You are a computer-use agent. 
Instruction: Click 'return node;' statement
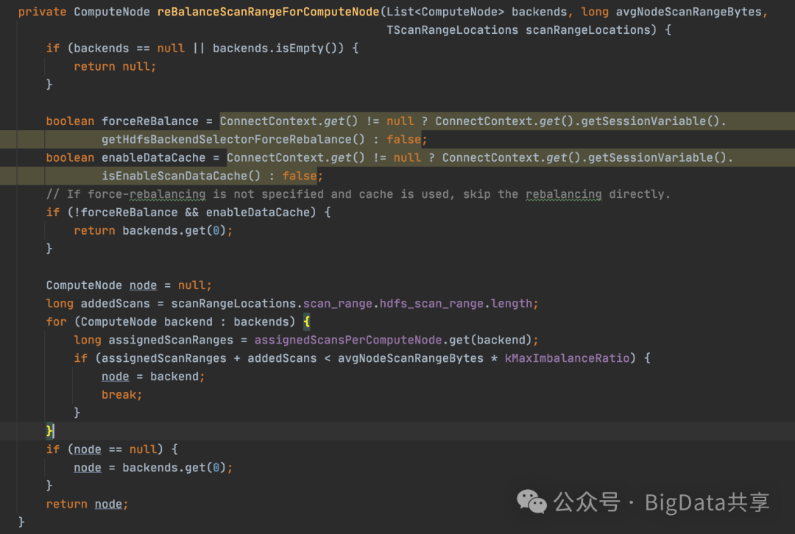click(87, 504)
